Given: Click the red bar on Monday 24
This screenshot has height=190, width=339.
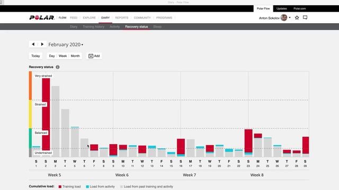Looking at the screenshot, I should pyautogui.click(x=258, y=136).
